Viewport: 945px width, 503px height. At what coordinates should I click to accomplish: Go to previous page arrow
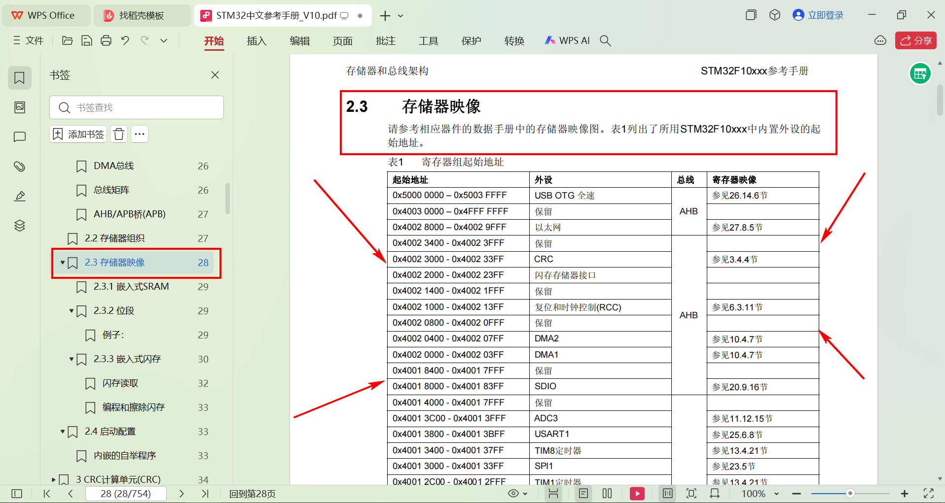click(x=71, y=494)
